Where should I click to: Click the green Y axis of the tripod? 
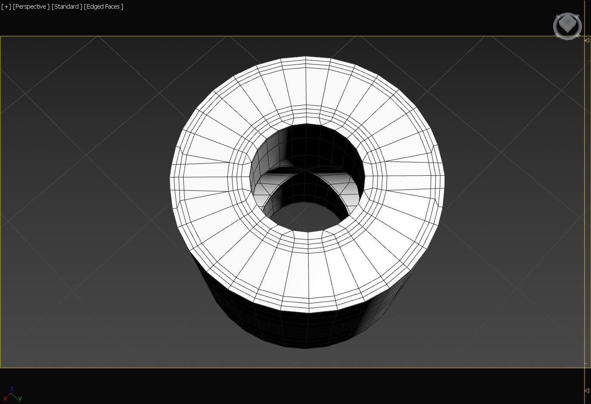tap(19, 398)
